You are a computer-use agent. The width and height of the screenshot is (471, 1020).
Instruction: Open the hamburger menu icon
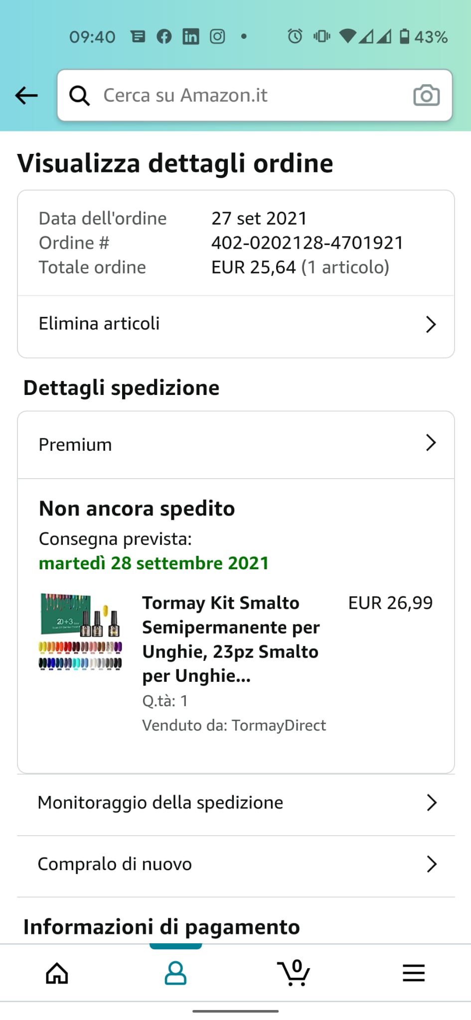[414, 973]
